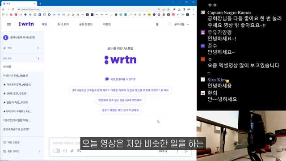Go to the 공유 트렌드 tab

pos(86,24)
